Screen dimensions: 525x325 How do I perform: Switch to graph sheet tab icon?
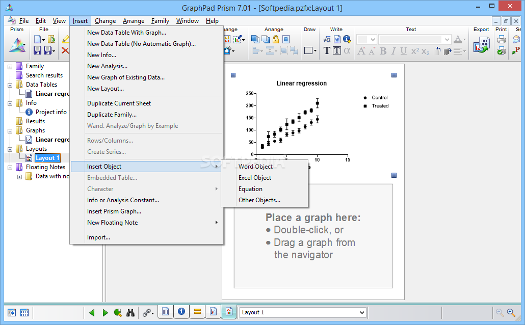[x=213, y=312]
